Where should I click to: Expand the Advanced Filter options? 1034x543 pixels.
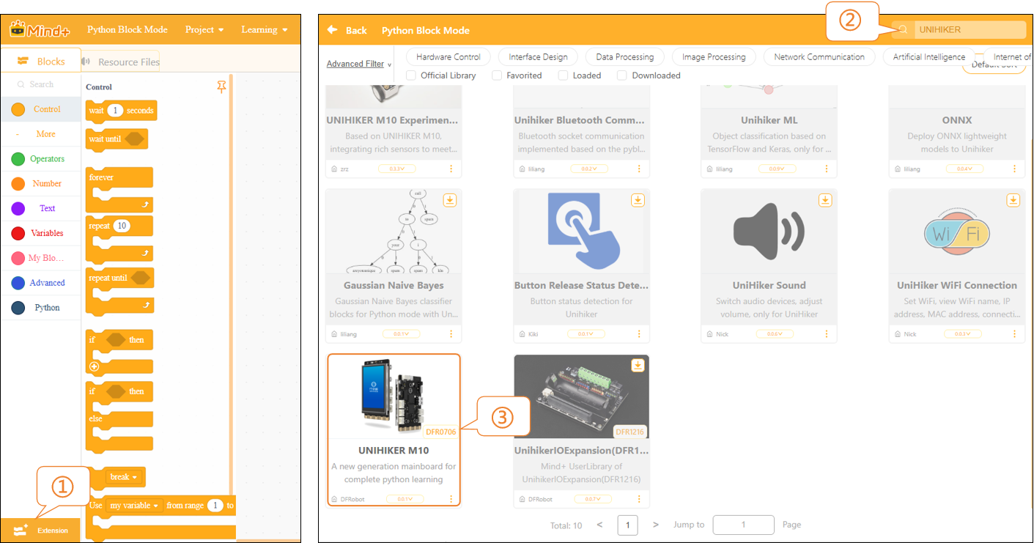[358, 64]
